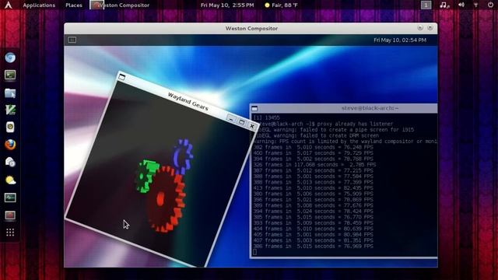
Task: Open the Applications menu
Action: tap(39, 5)
